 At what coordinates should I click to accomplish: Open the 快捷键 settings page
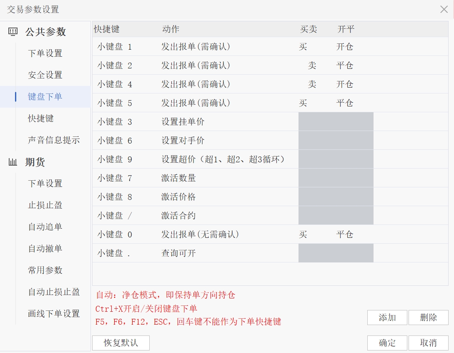coord(41,119)
